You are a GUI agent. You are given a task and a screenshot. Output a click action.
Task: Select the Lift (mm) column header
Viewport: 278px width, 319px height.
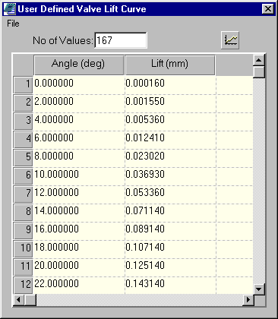[x=170, y=65]
